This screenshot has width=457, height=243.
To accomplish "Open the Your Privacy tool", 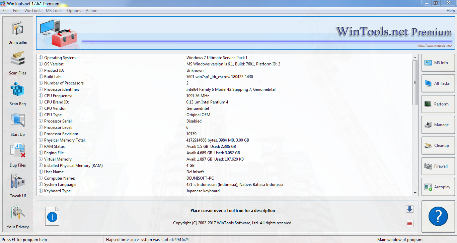I will coord(18,217).
